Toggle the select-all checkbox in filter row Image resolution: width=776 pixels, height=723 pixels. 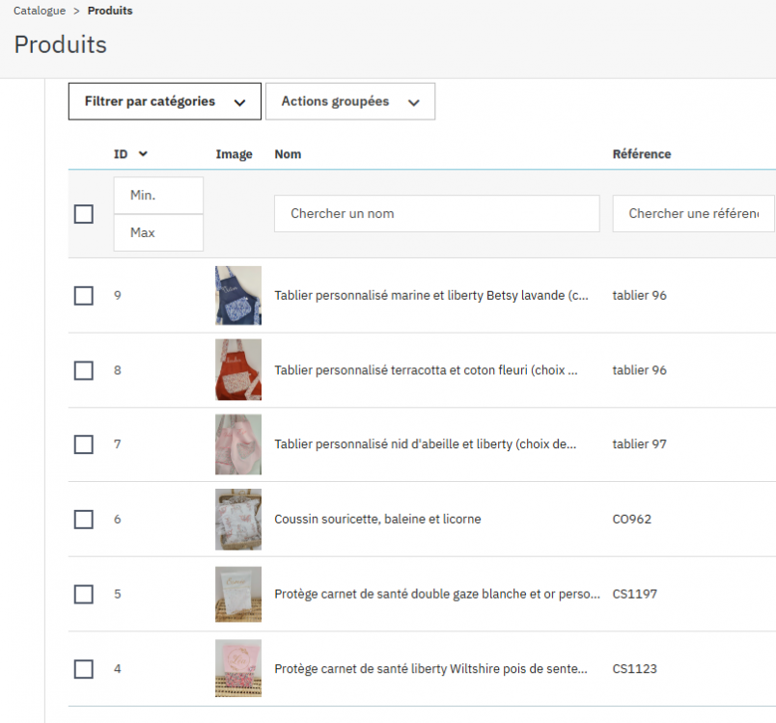[84, 214]
